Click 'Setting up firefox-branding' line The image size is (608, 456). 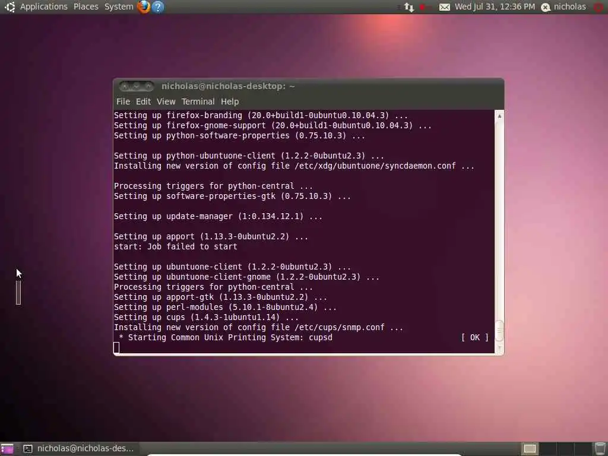261,116
